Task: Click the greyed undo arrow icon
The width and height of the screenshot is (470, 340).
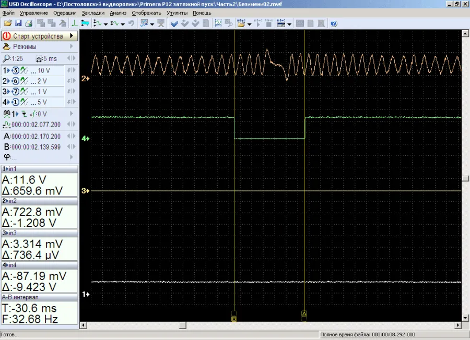Action: (131, 23)
